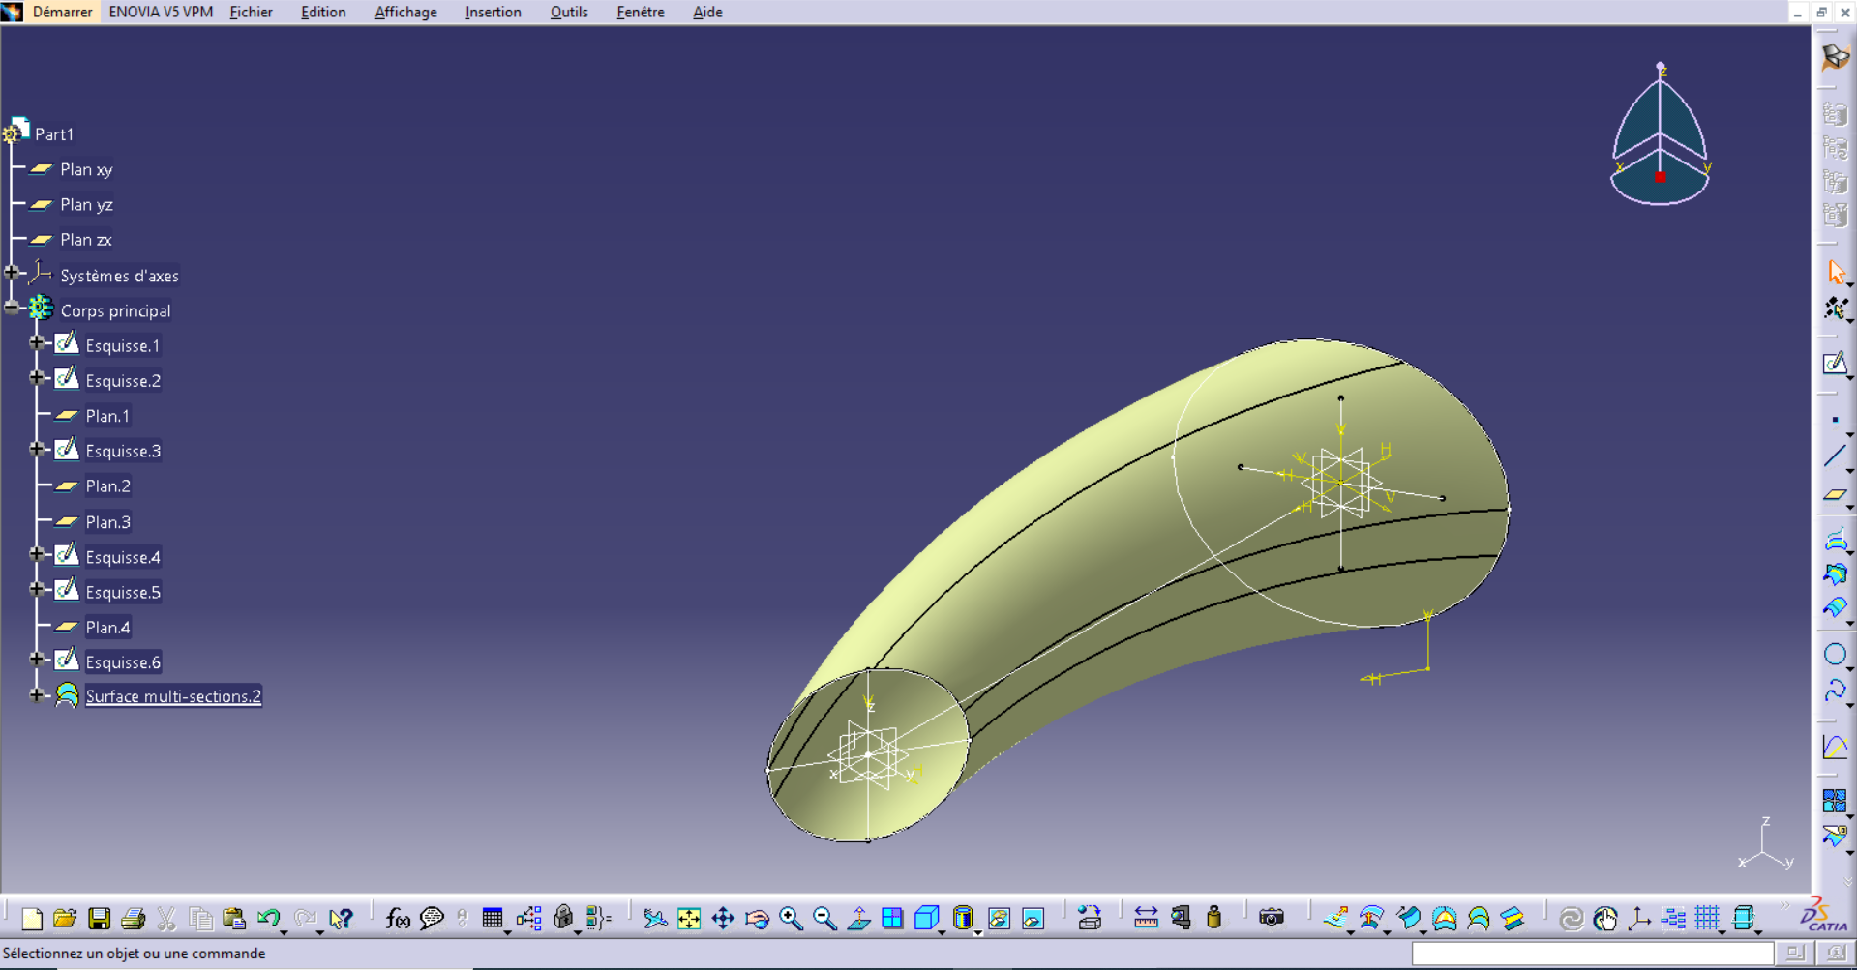Select Plan.4 in the tree
Image resolution: width=1857 pixels, height=970 pixels.
click(x=107, y=627)
